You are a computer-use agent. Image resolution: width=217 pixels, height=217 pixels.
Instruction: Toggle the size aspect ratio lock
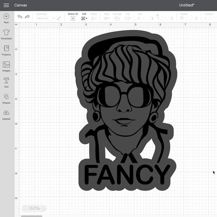157,15
